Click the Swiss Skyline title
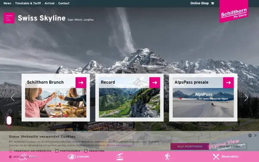 pyautogui.click(x=41, y=18)
